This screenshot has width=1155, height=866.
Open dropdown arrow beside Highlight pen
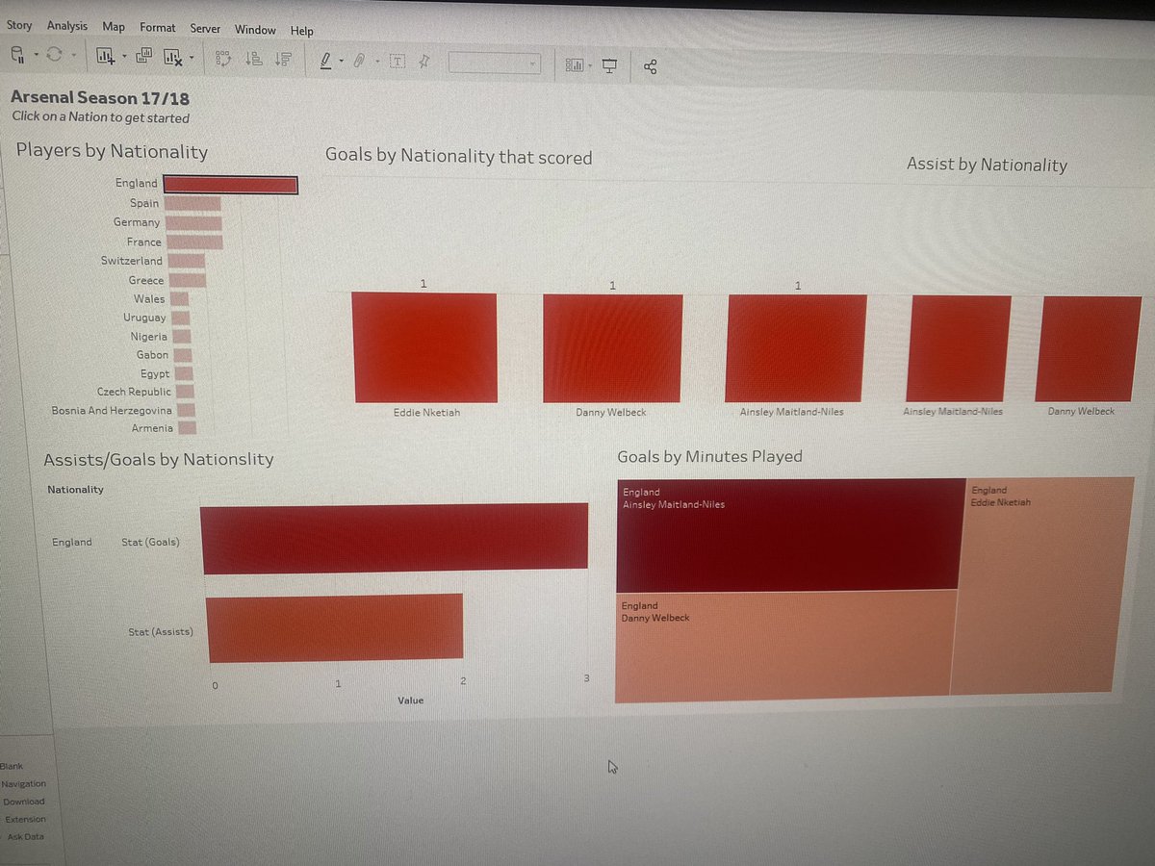tap(340, 61)
